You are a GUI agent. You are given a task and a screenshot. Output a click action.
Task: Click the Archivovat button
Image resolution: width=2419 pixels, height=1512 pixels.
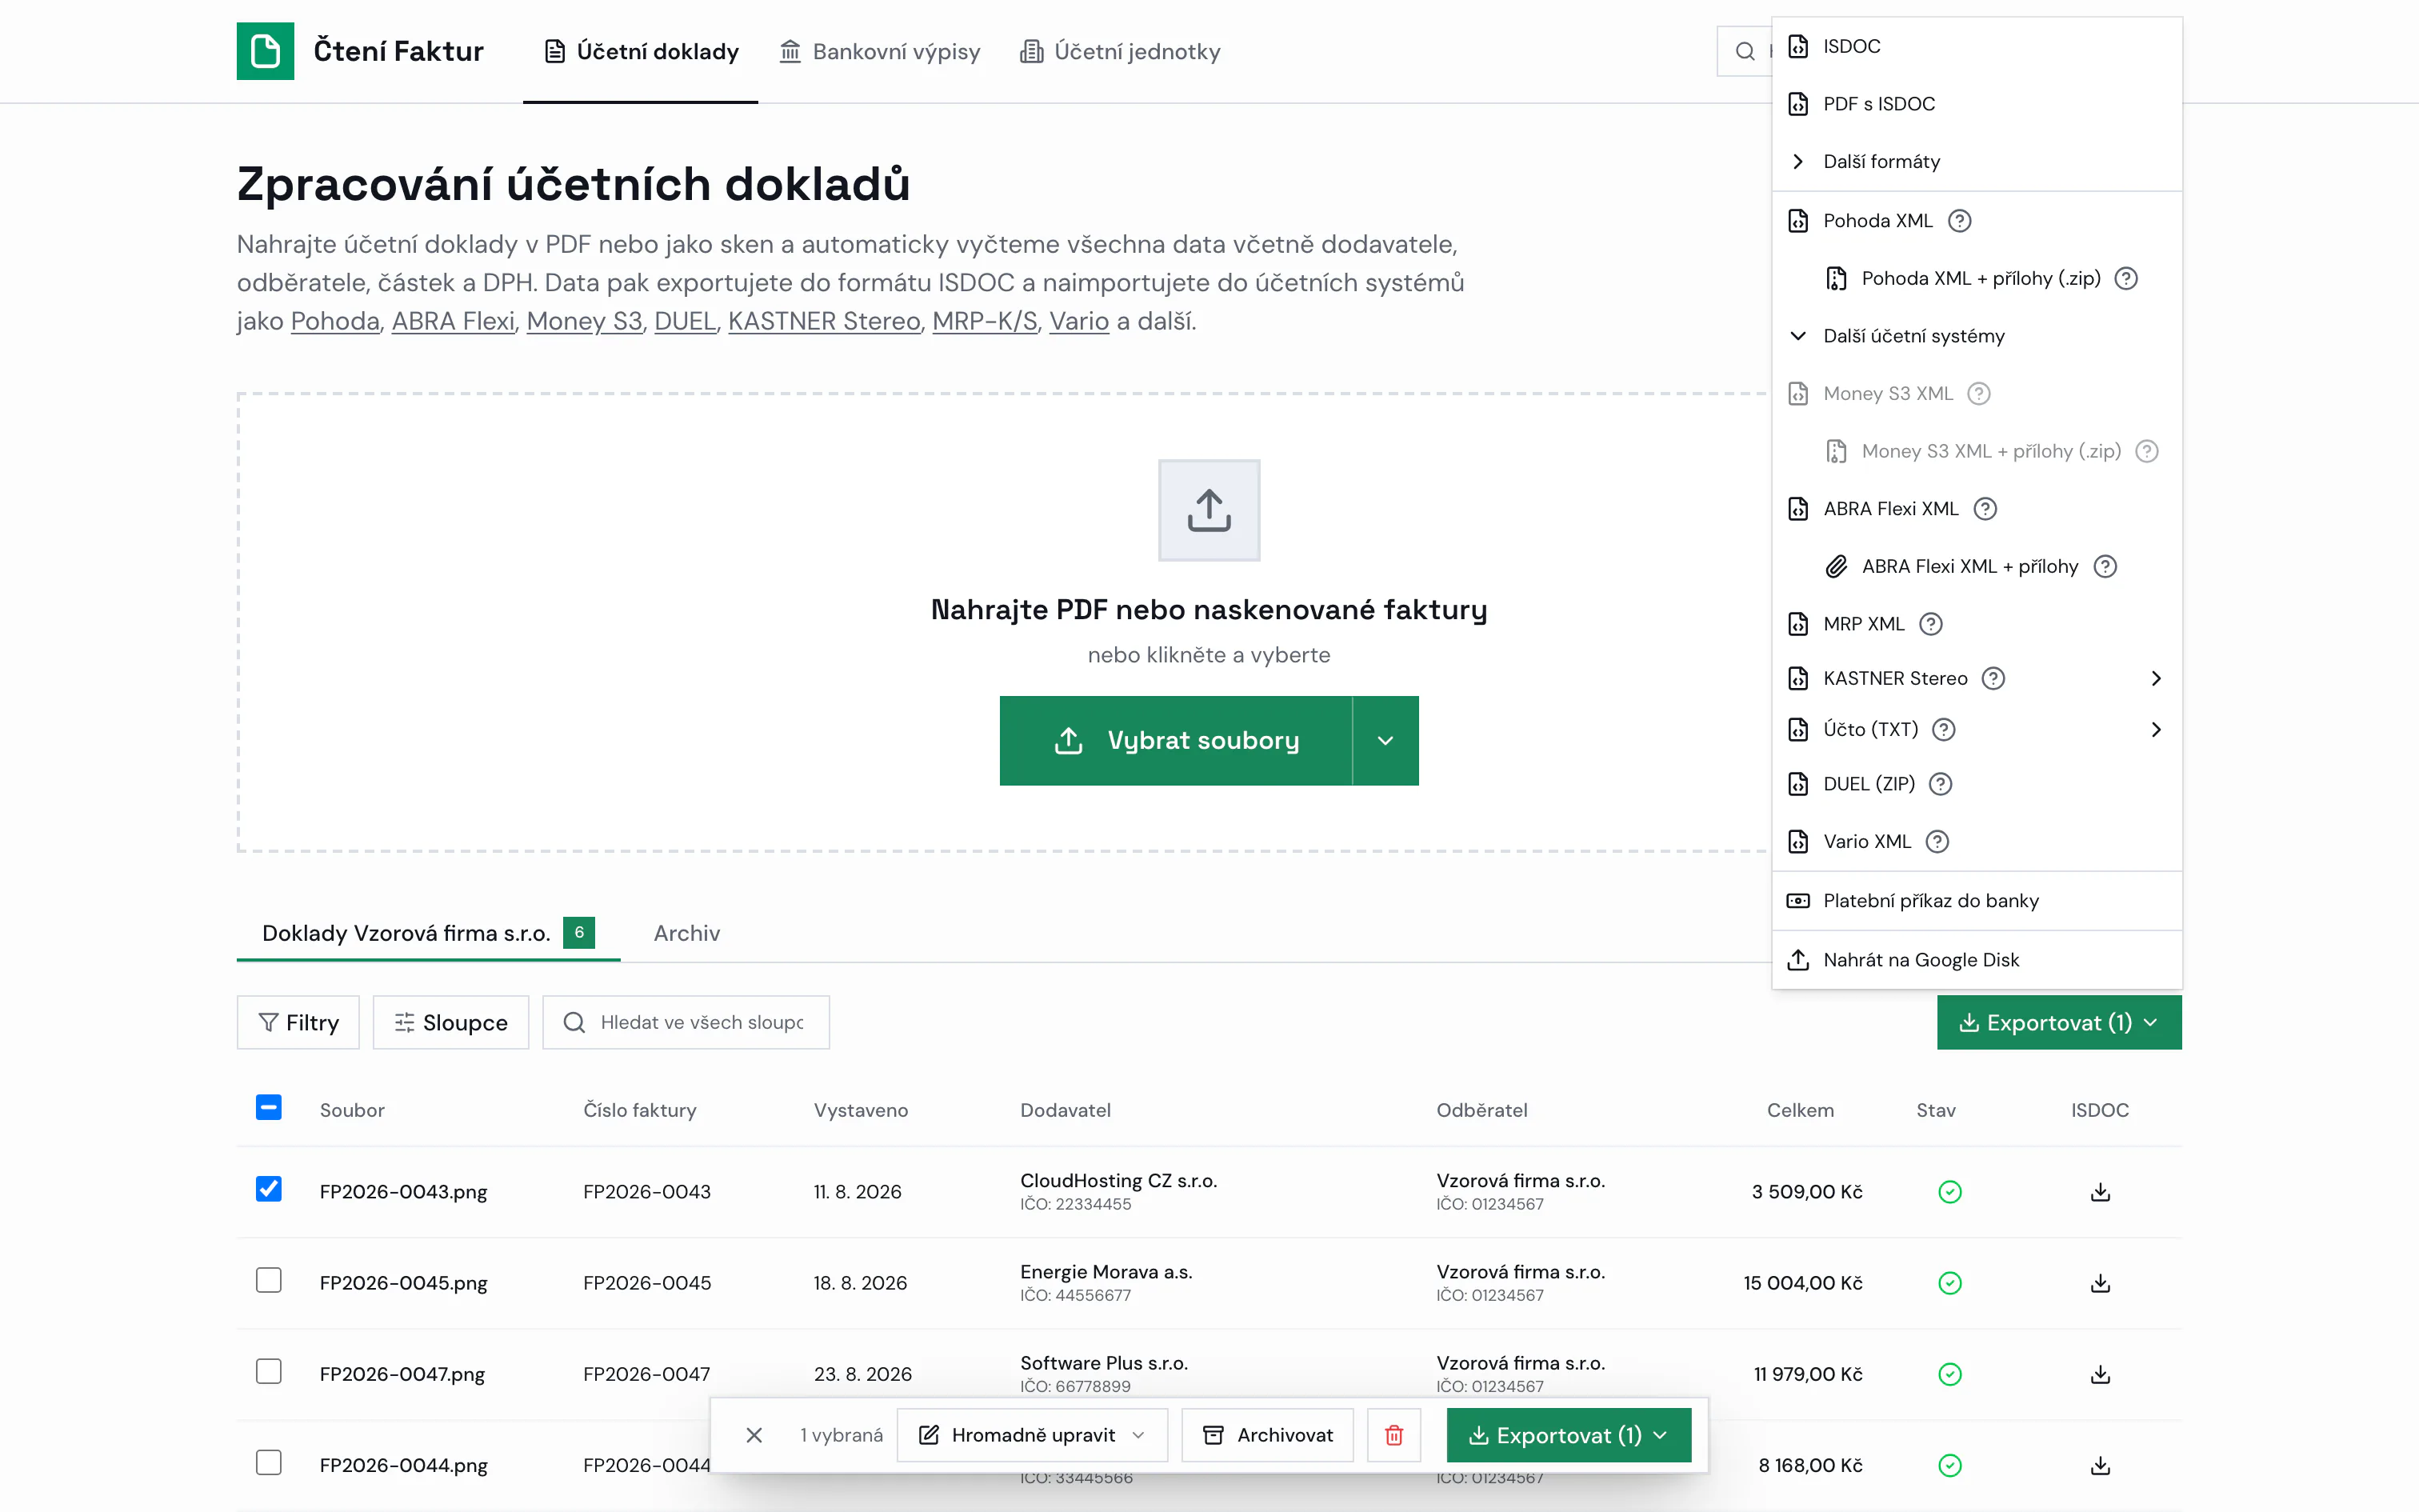point(1266,1435)
